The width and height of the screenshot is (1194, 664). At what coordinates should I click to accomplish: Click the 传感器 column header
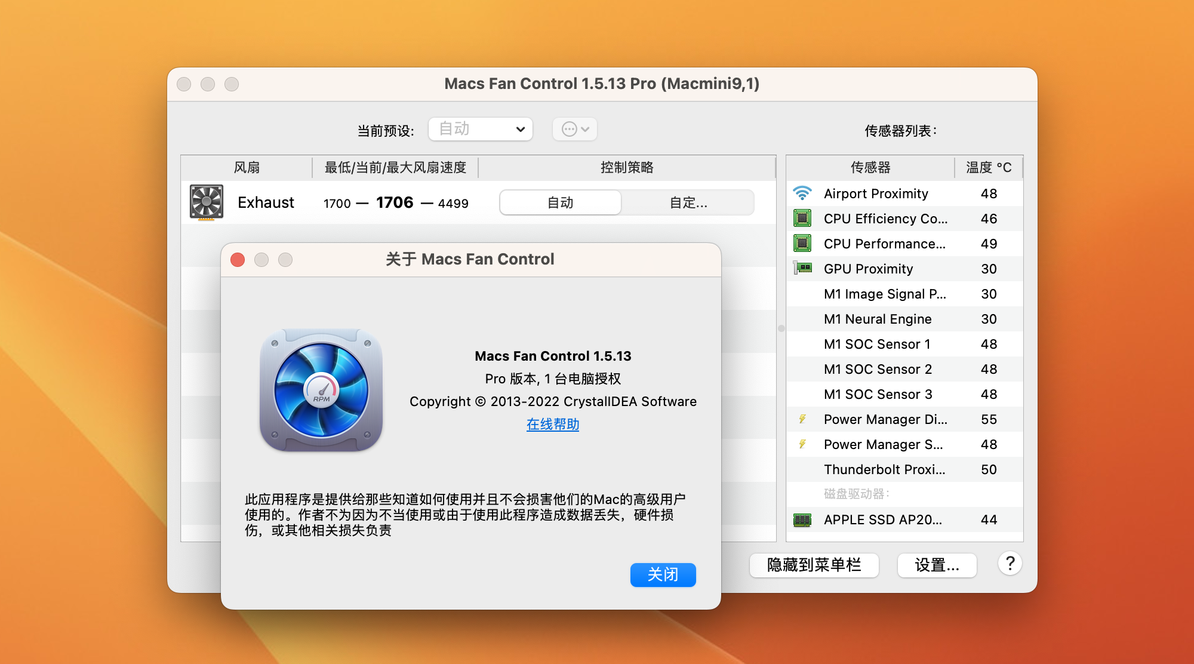pyautogui.click(x=870, y=168)
